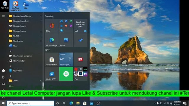Open the Movies & TV tile

(x=52, y=74)
